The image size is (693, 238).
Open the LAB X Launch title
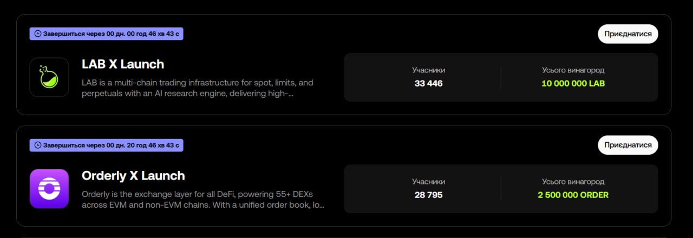coord(123,64)
